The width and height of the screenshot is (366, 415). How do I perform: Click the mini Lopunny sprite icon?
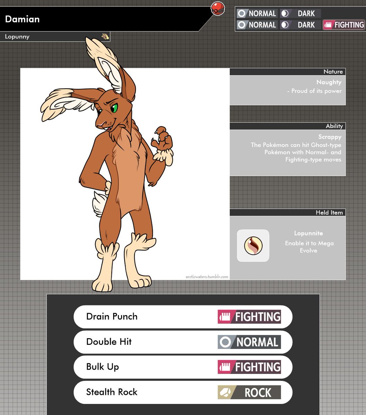coord(105,36)
